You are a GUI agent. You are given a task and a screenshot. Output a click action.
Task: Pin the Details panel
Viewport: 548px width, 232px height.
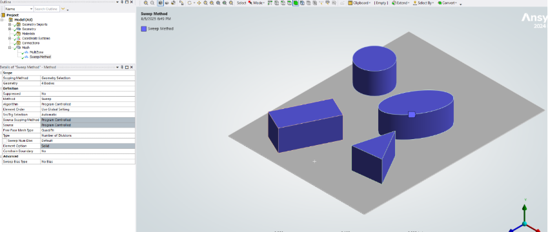click(122, 67)
